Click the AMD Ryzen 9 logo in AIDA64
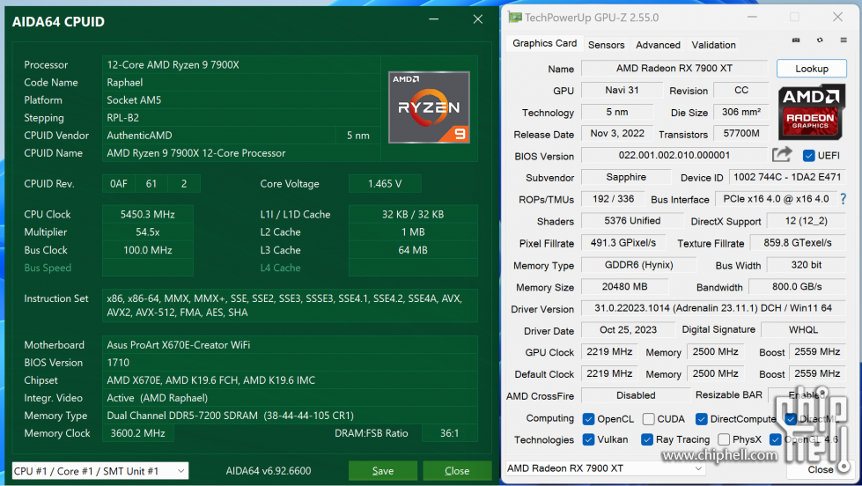This screenshot has width=862, height=486. 429,107
